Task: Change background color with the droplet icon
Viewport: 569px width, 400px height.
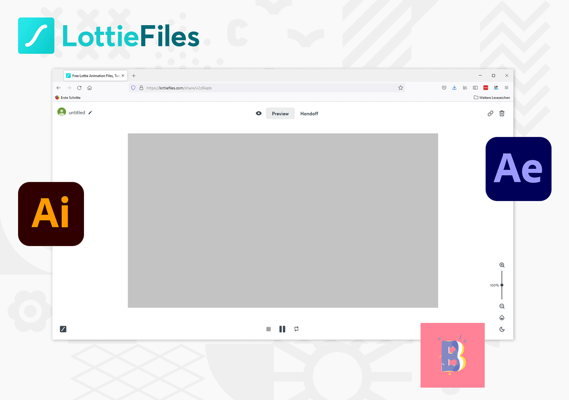Action: coord(502,318)
